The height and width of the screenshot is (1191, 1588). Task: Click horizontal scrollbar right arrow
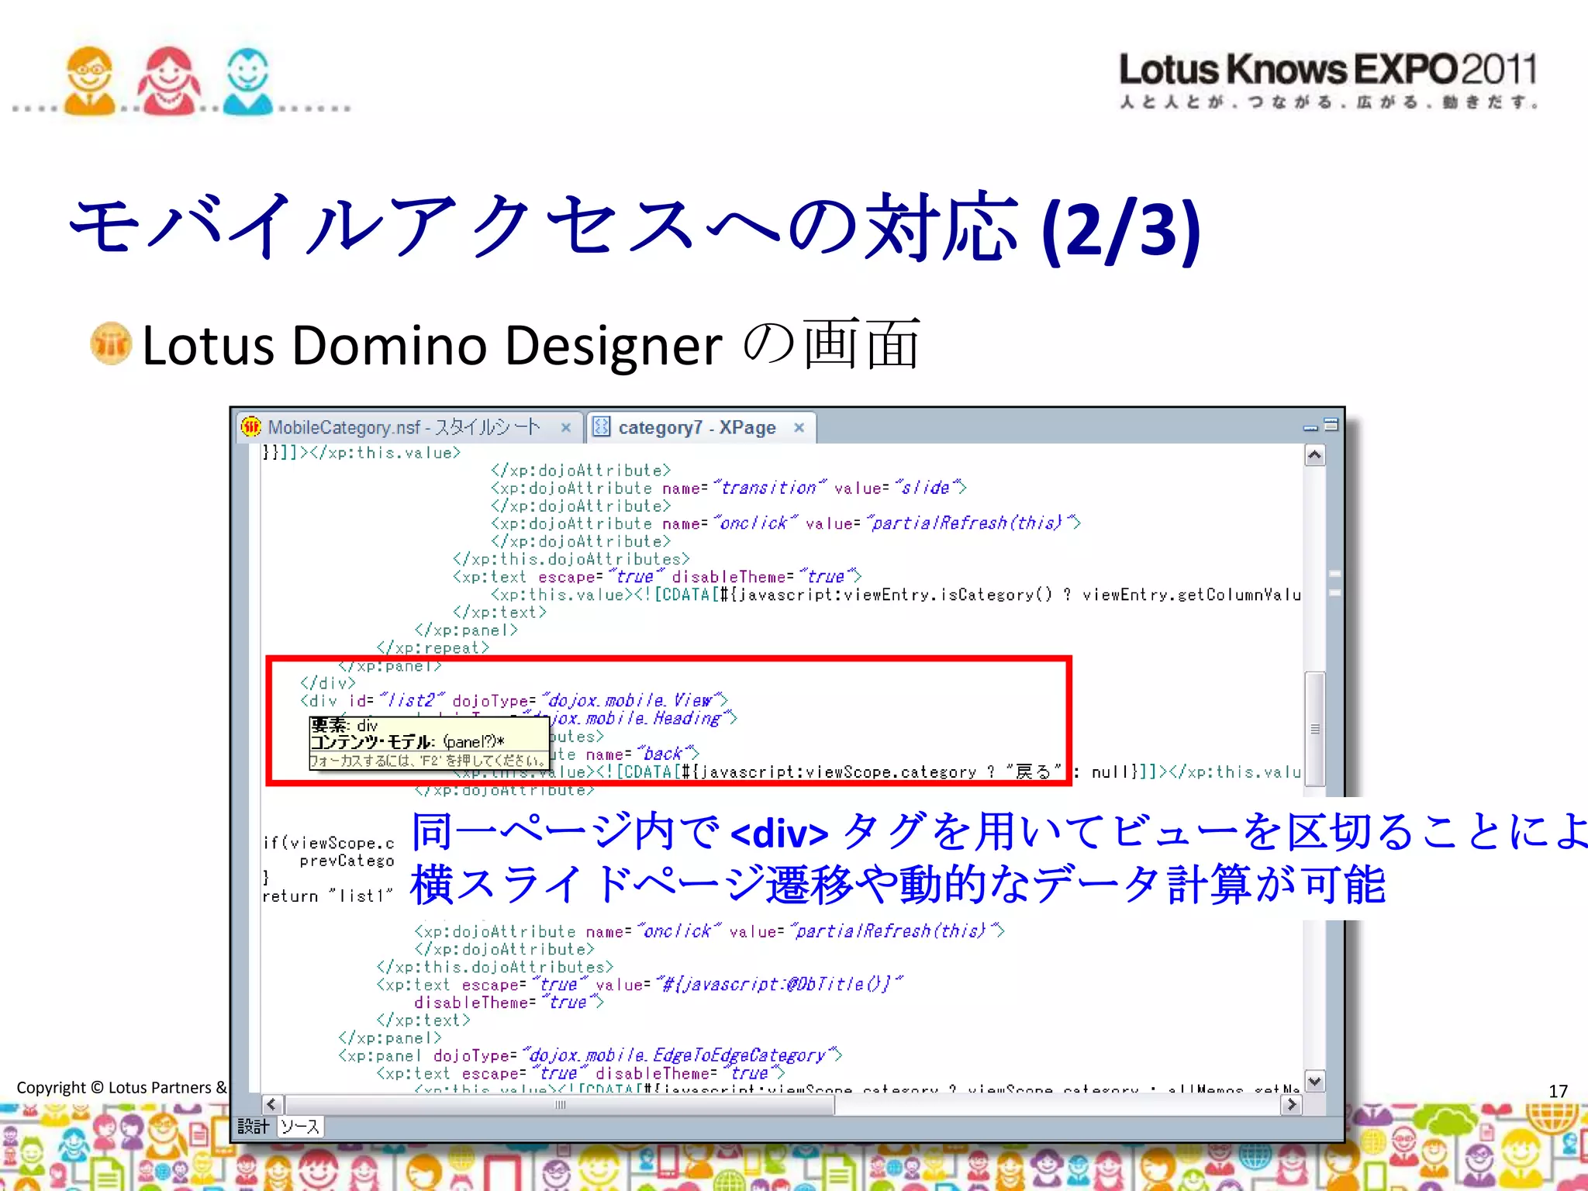click(1291, 1104)
